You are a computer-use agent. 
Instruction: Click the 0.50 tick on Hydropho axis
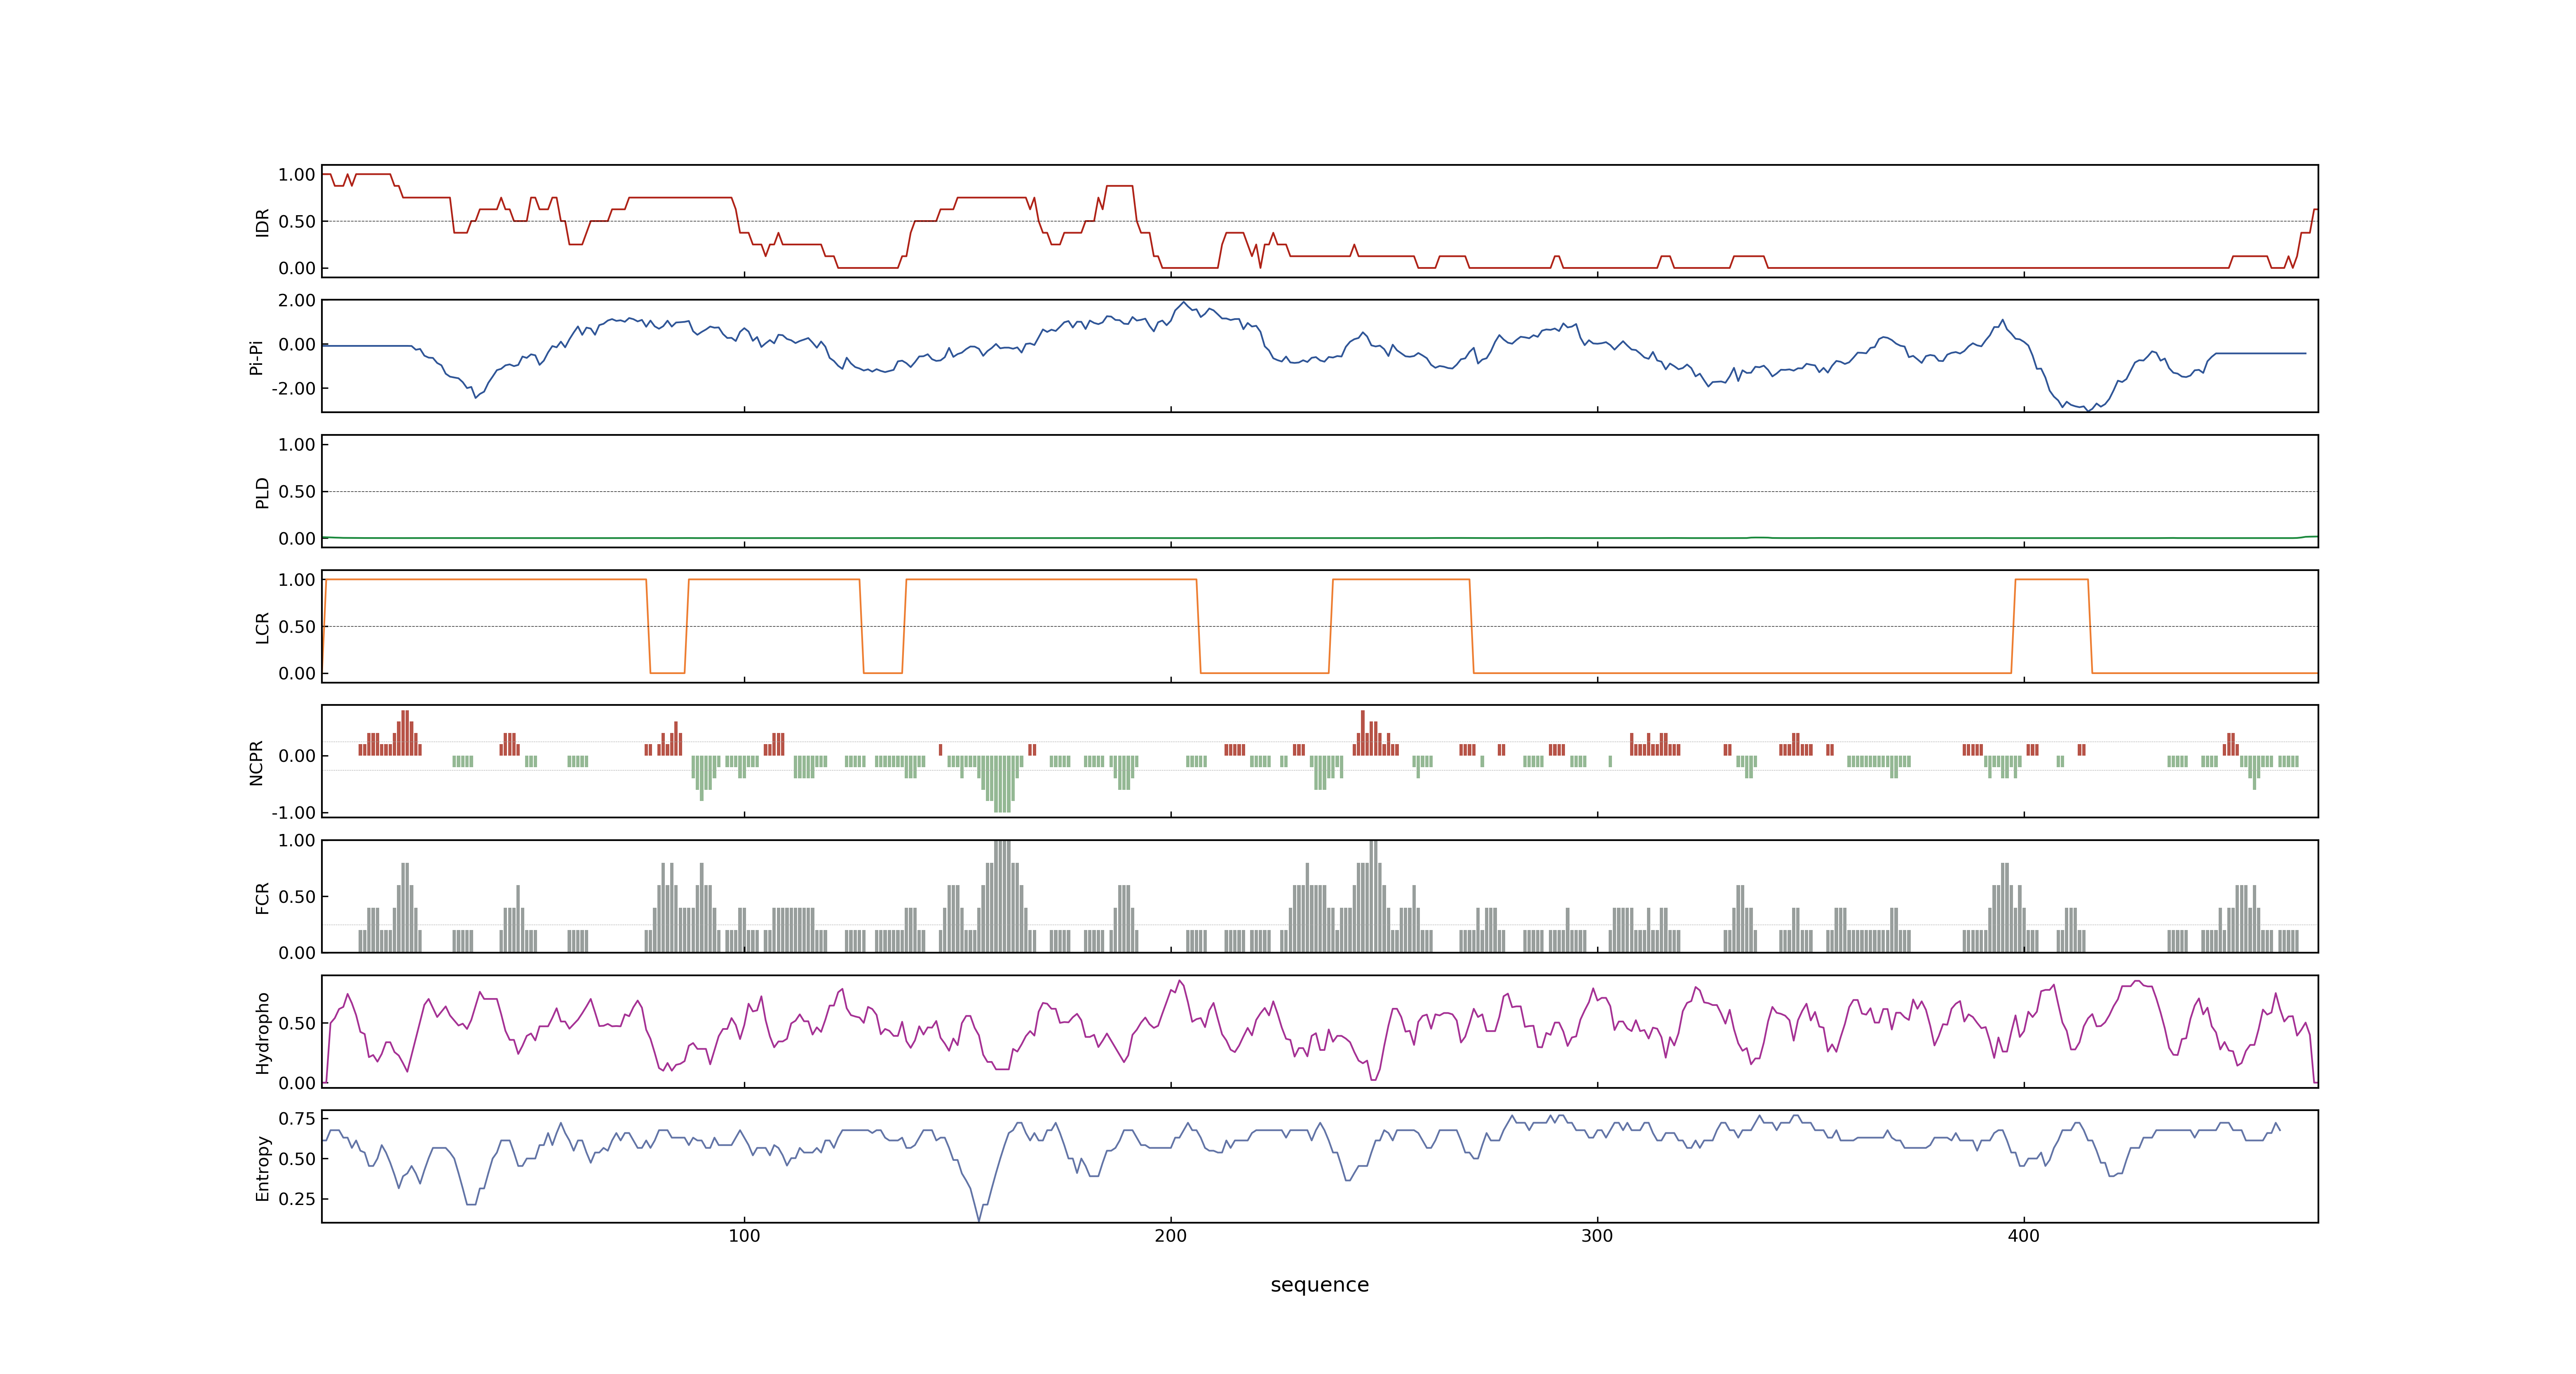(297, 1023)
